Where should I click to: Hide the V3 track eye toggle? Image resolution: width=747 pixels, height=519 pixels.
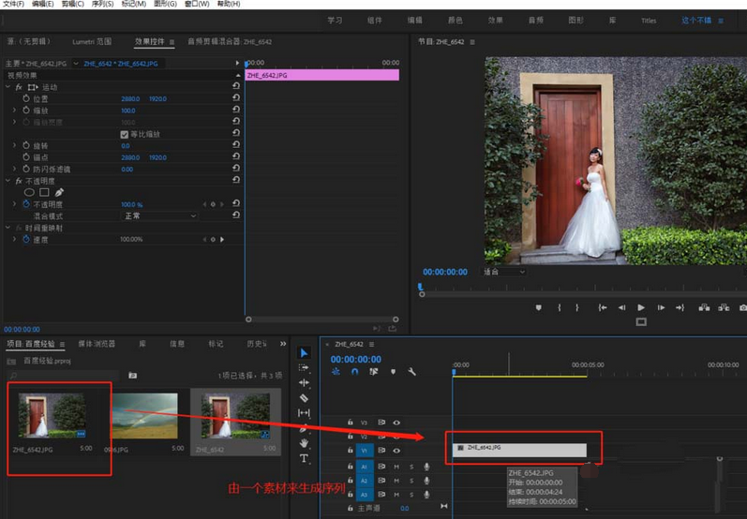[396, 423]
